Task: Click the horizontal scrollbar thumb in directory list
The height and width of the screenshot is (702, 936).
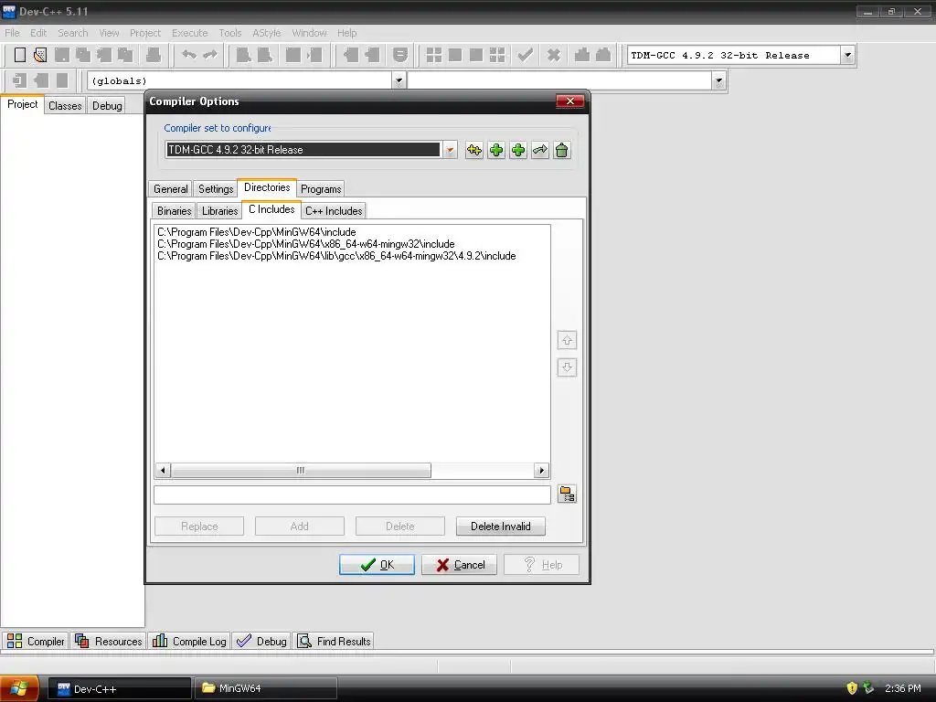Action: pos(301,471)
